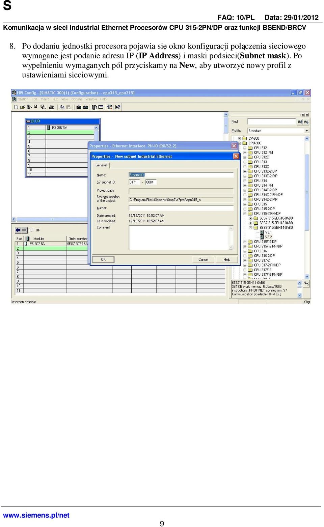The height and width of the screenshot is (527, 324).
Task: Expand the 6ES7 315-2EH13-0AB0 node
Action: pos(250,223)
